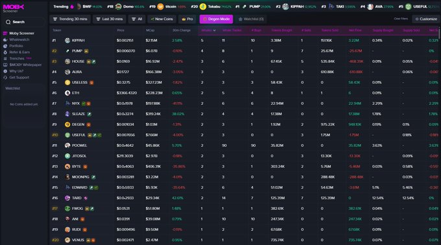Open Get Support from sidebar
441x245 pixels.
click(19, 78)
